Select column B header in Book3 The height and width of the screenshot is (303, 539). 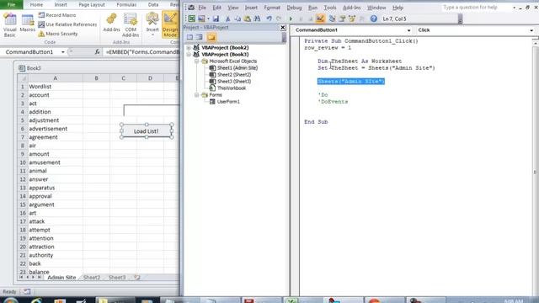[x=96, y=78]
